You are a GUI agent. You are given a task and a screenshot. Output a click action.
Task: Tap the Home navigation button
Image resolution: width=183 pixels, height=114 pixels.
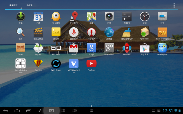click(17, 111)
